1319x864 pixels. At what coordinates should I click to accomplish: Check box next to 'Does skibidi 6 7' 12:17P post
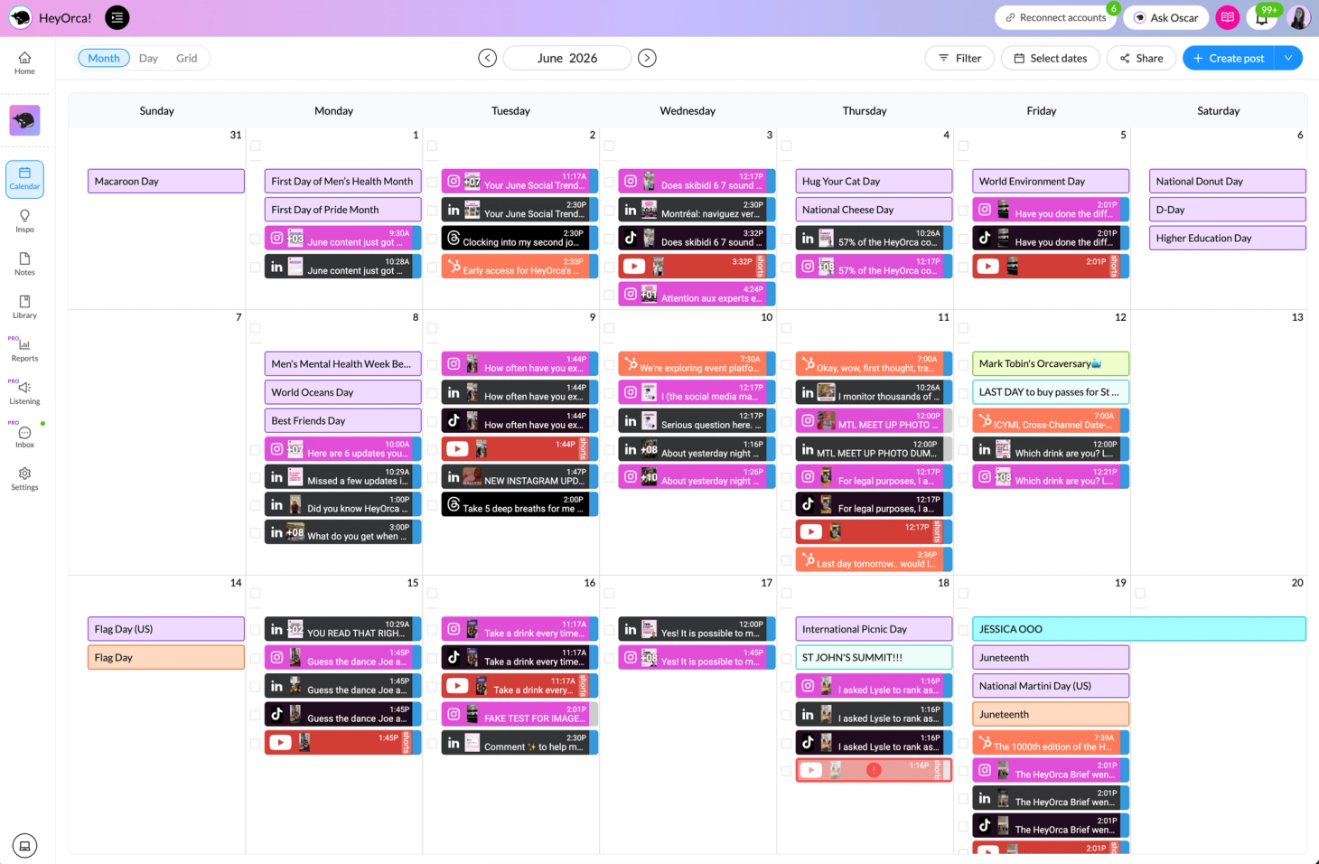click(x=610, y=183)
